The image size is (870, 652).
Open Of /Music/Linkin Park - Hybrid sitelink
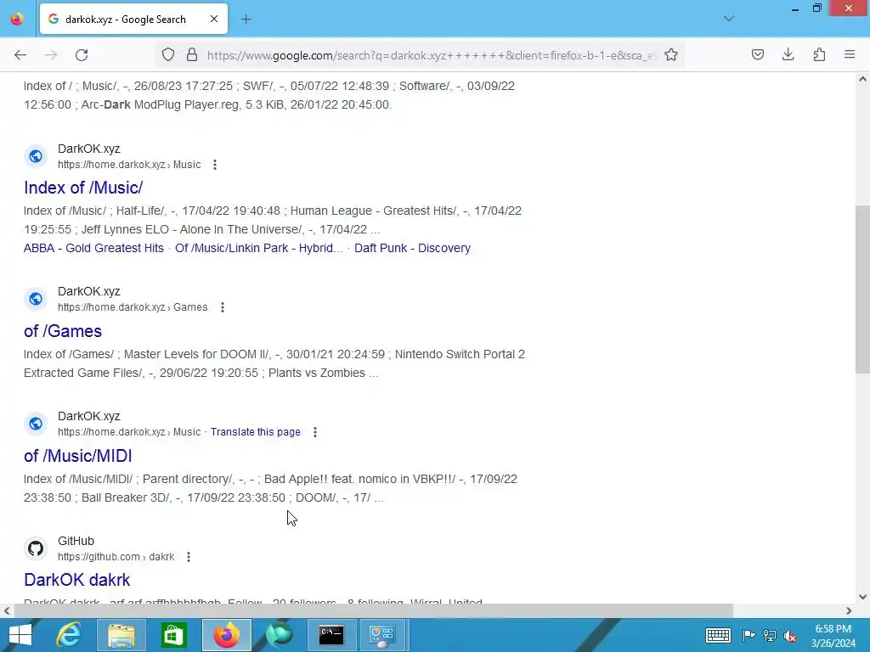(x=259, y=248)
